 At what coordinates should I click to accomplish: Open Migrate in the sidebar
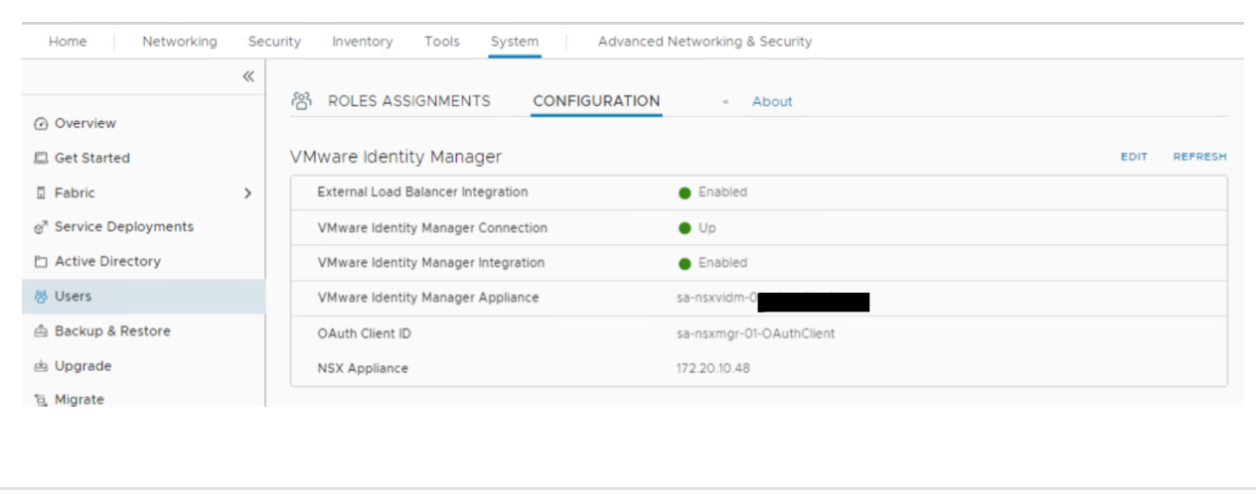pos(79,400)
